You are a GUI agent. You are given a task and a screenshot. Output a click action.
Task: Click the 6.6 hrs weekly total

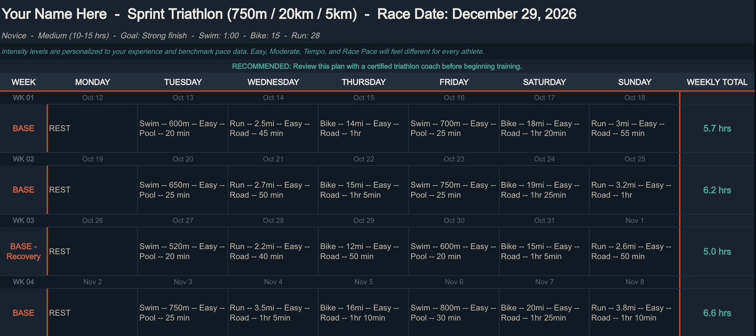[717, 313]
